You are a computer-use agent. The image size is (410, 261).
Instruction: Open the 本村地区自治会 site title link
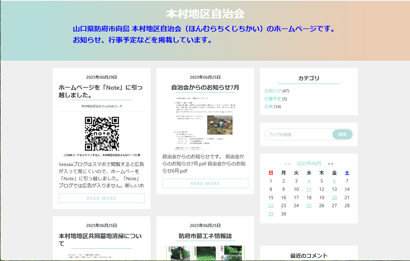[x=205, y=14]
